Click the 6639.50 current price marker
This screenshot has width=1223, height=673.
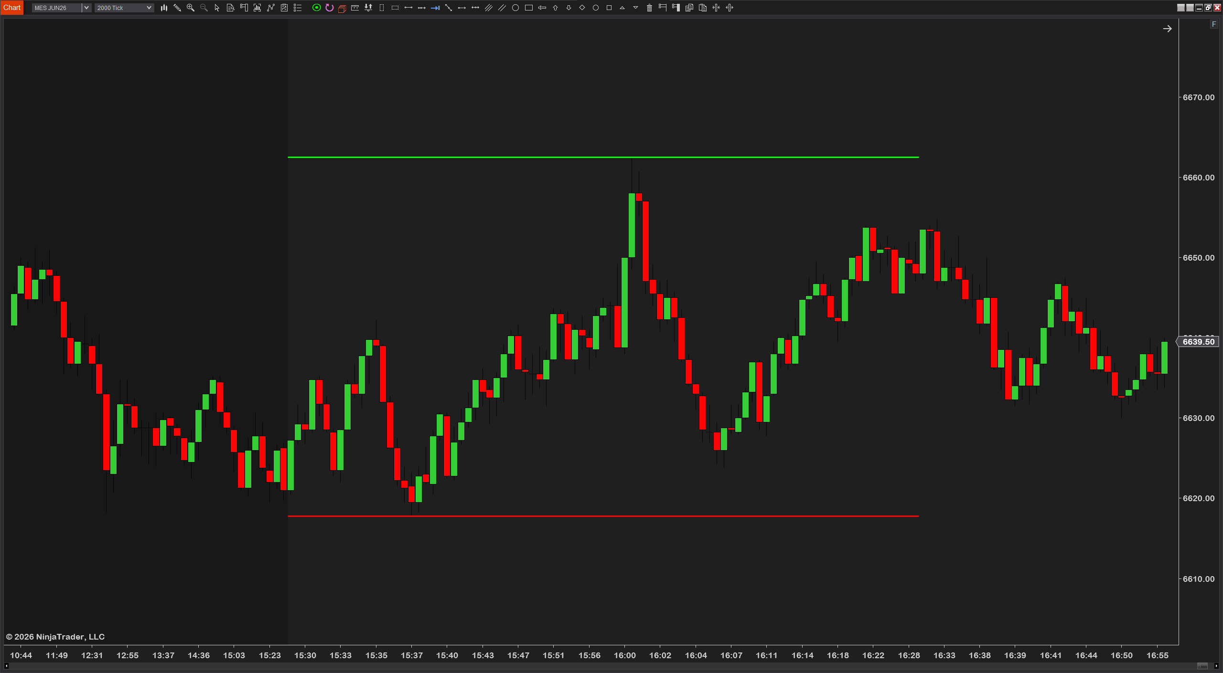1198,342
